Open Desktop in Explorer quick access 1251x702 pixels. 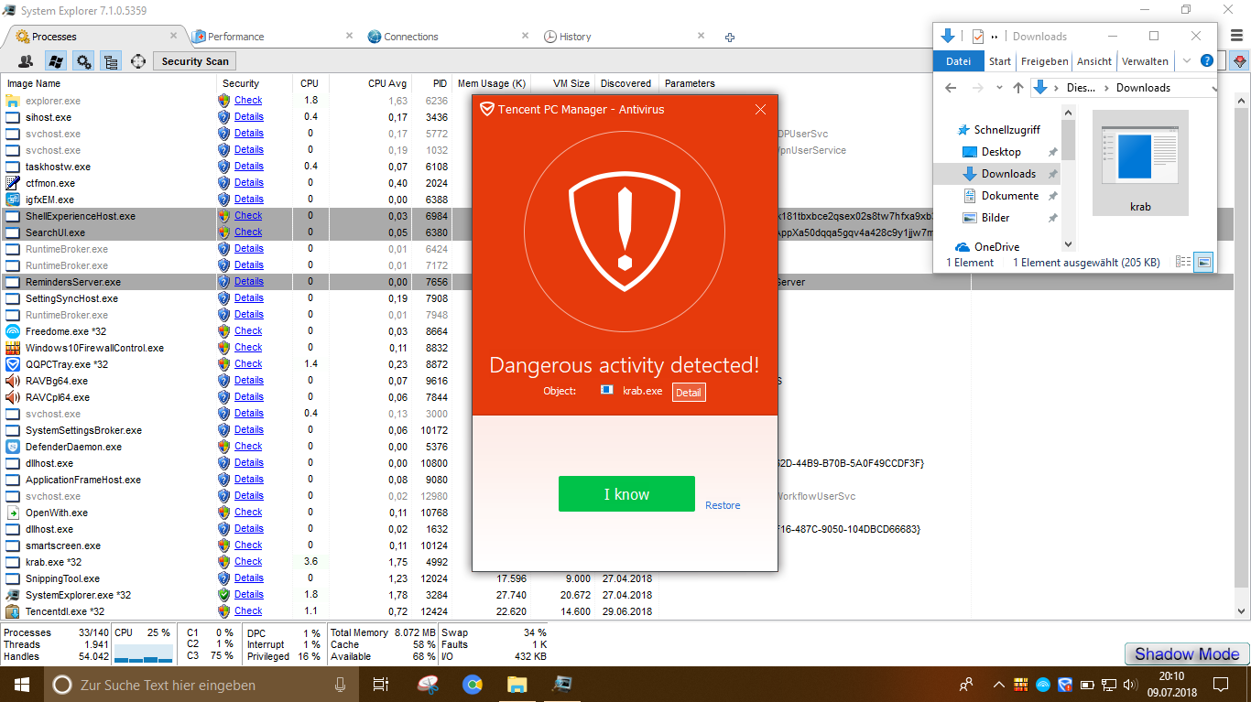click(x=1001, y=152)
